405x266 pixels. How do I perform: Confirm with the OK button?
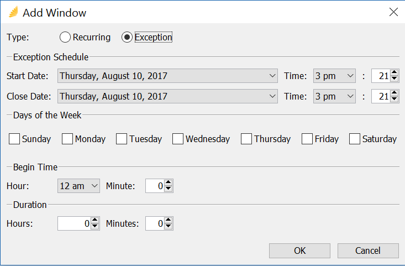click(299, 251)
